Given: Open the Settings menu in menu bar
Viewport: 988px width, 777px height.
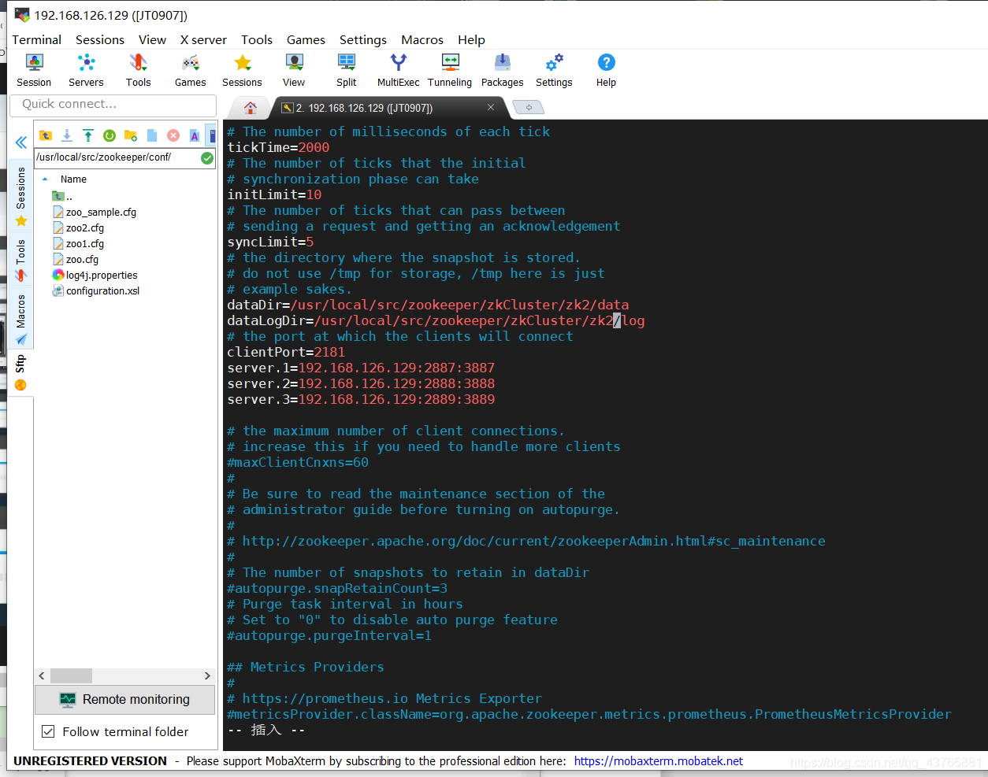Looking at the screenshot, I should pos(363,39).
